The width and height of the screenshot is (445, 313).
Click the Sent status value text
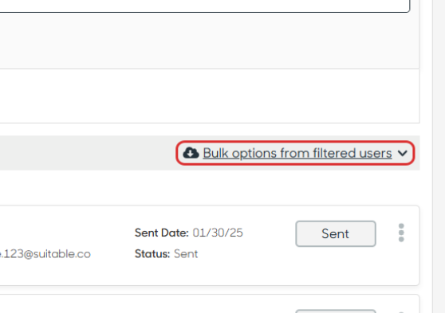[x=186, y=254]
